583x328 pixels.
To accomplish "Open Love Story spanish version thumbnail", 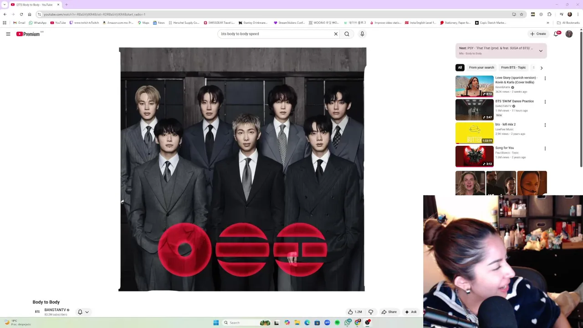I will (475, 86).
